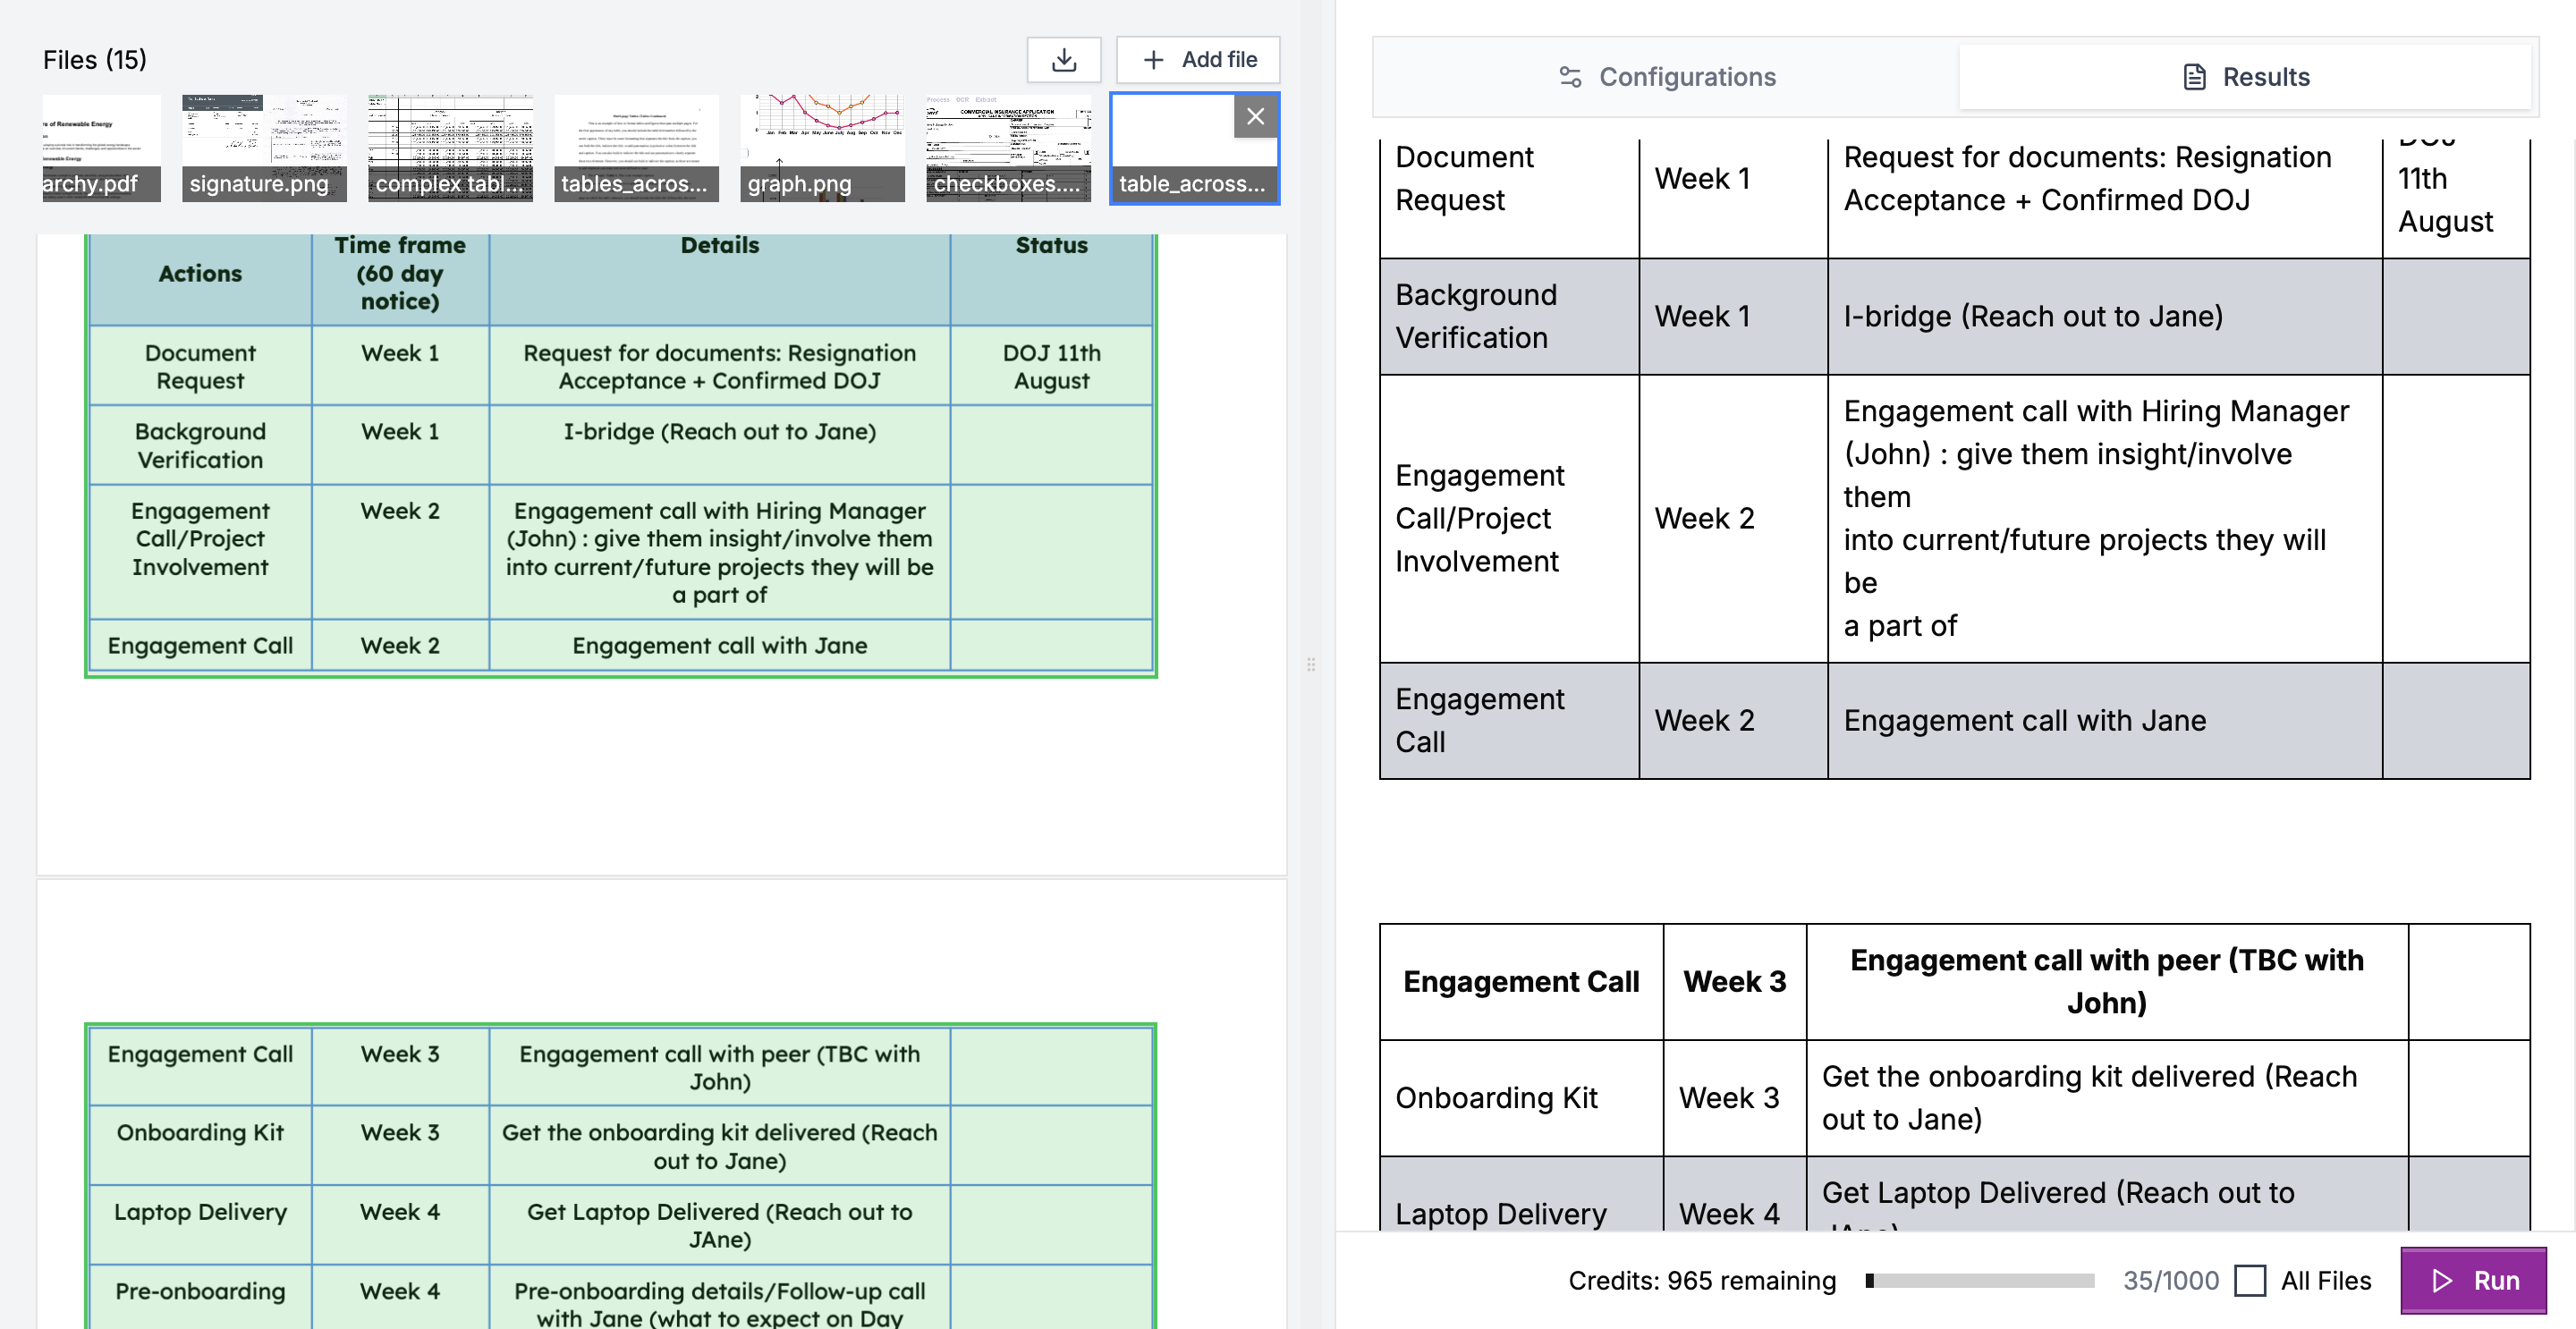Click the Add file button

(x=1197, y=59)
